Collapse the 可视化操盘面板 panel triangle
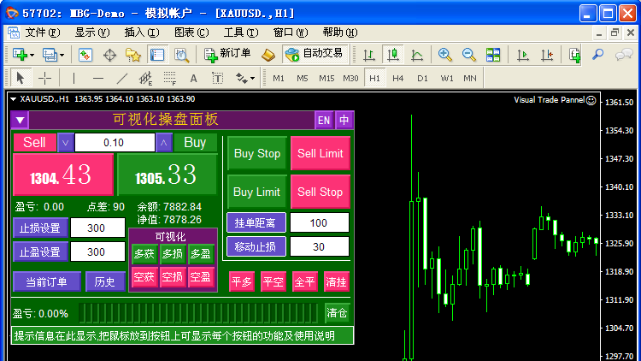The width and height of the screenshot is (641, 361). click(20, 121)
